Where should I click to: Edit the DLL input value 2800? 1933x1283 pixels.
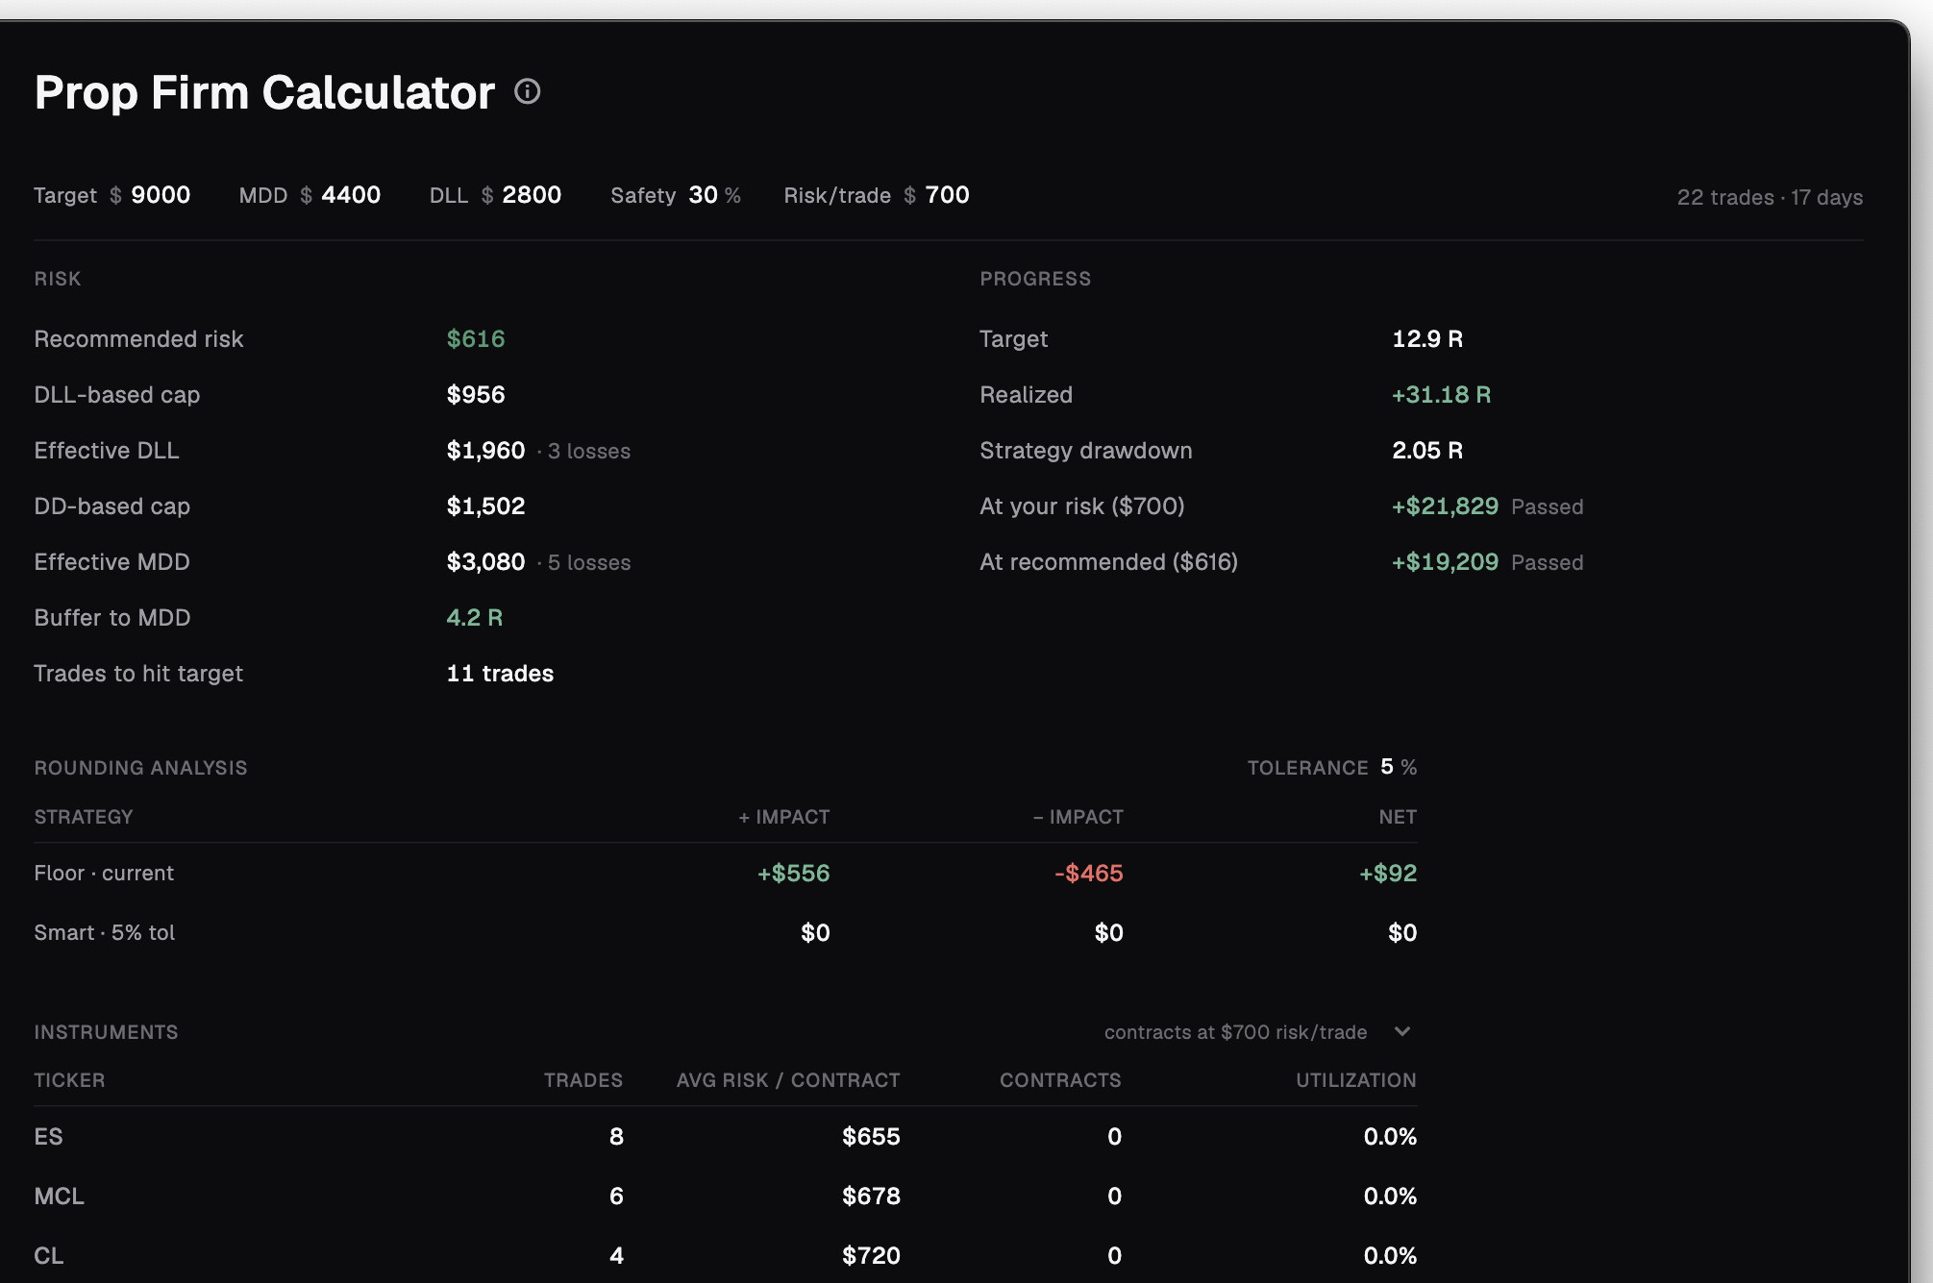pyautogui.click(x=532, y=195)
